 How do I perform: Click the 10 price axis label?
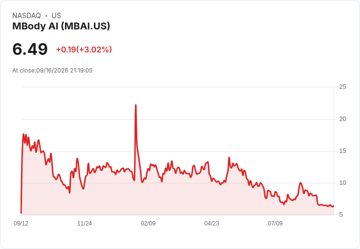[x=342, y=183]
